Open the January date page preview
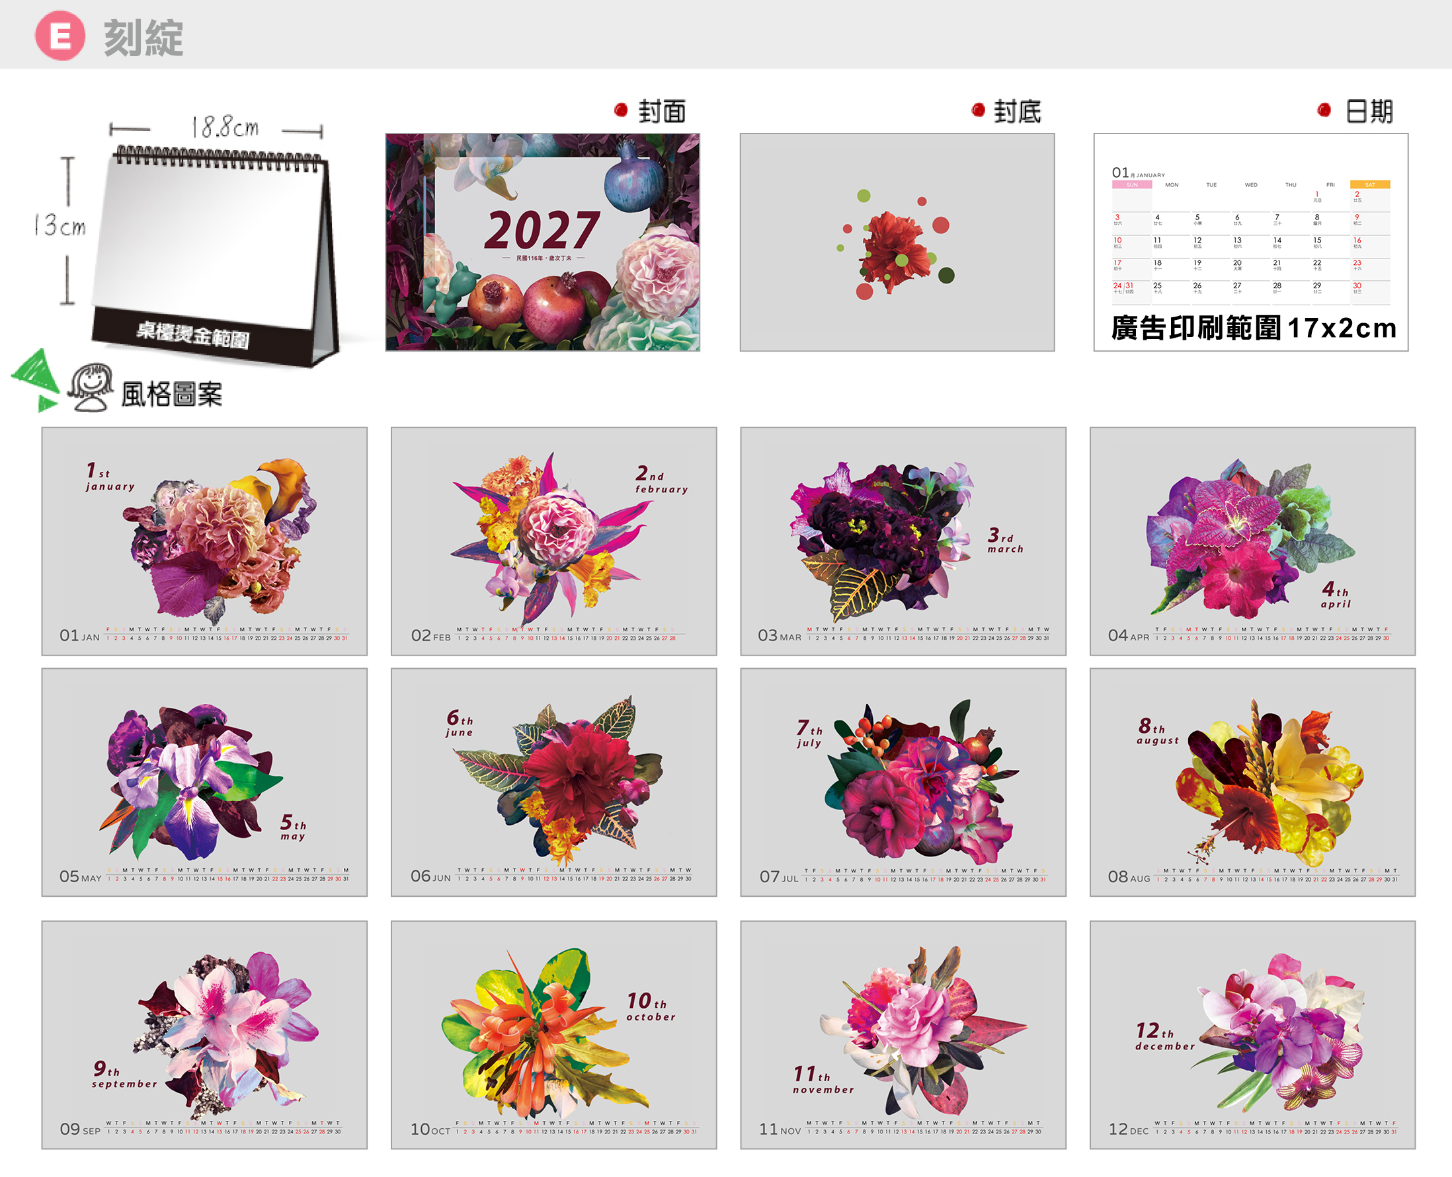 [1250, 242]
